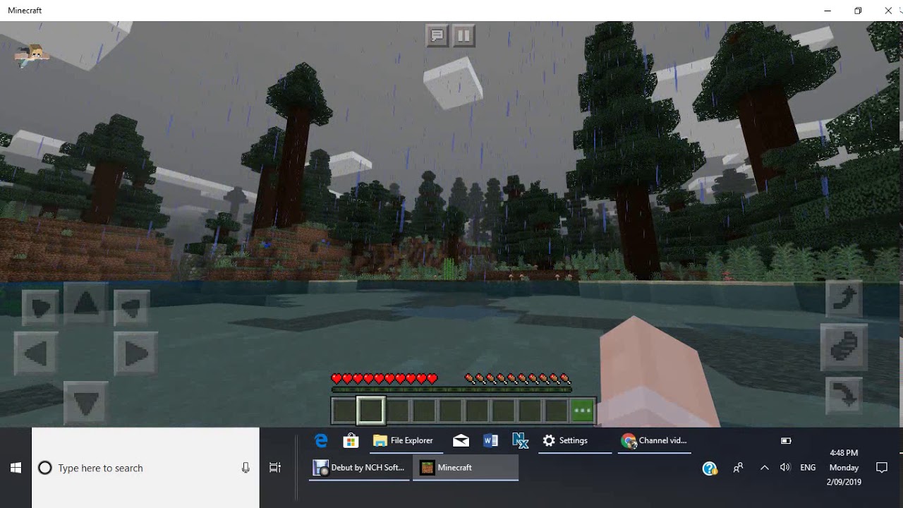Open clock showing 4:48 PM Monday

(844, 467)
